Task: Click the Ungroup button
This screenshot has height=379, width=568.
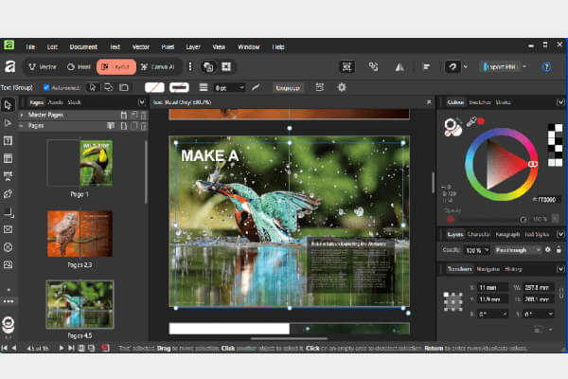Action: pyautogui.click(x=288, y=88)
